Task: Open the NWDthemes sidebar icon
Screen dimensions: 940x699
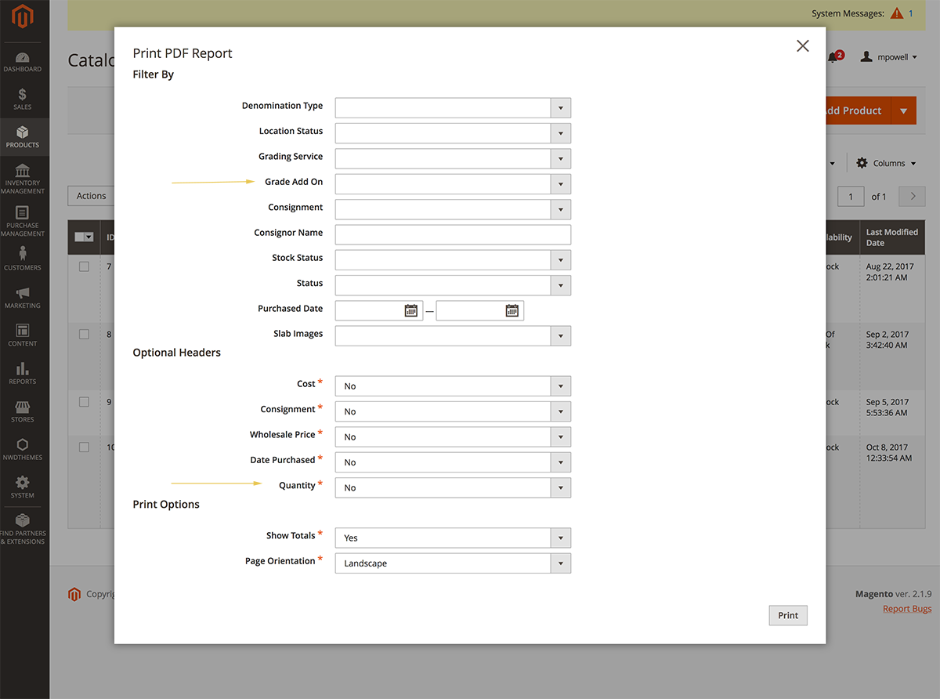Action: 23,449
